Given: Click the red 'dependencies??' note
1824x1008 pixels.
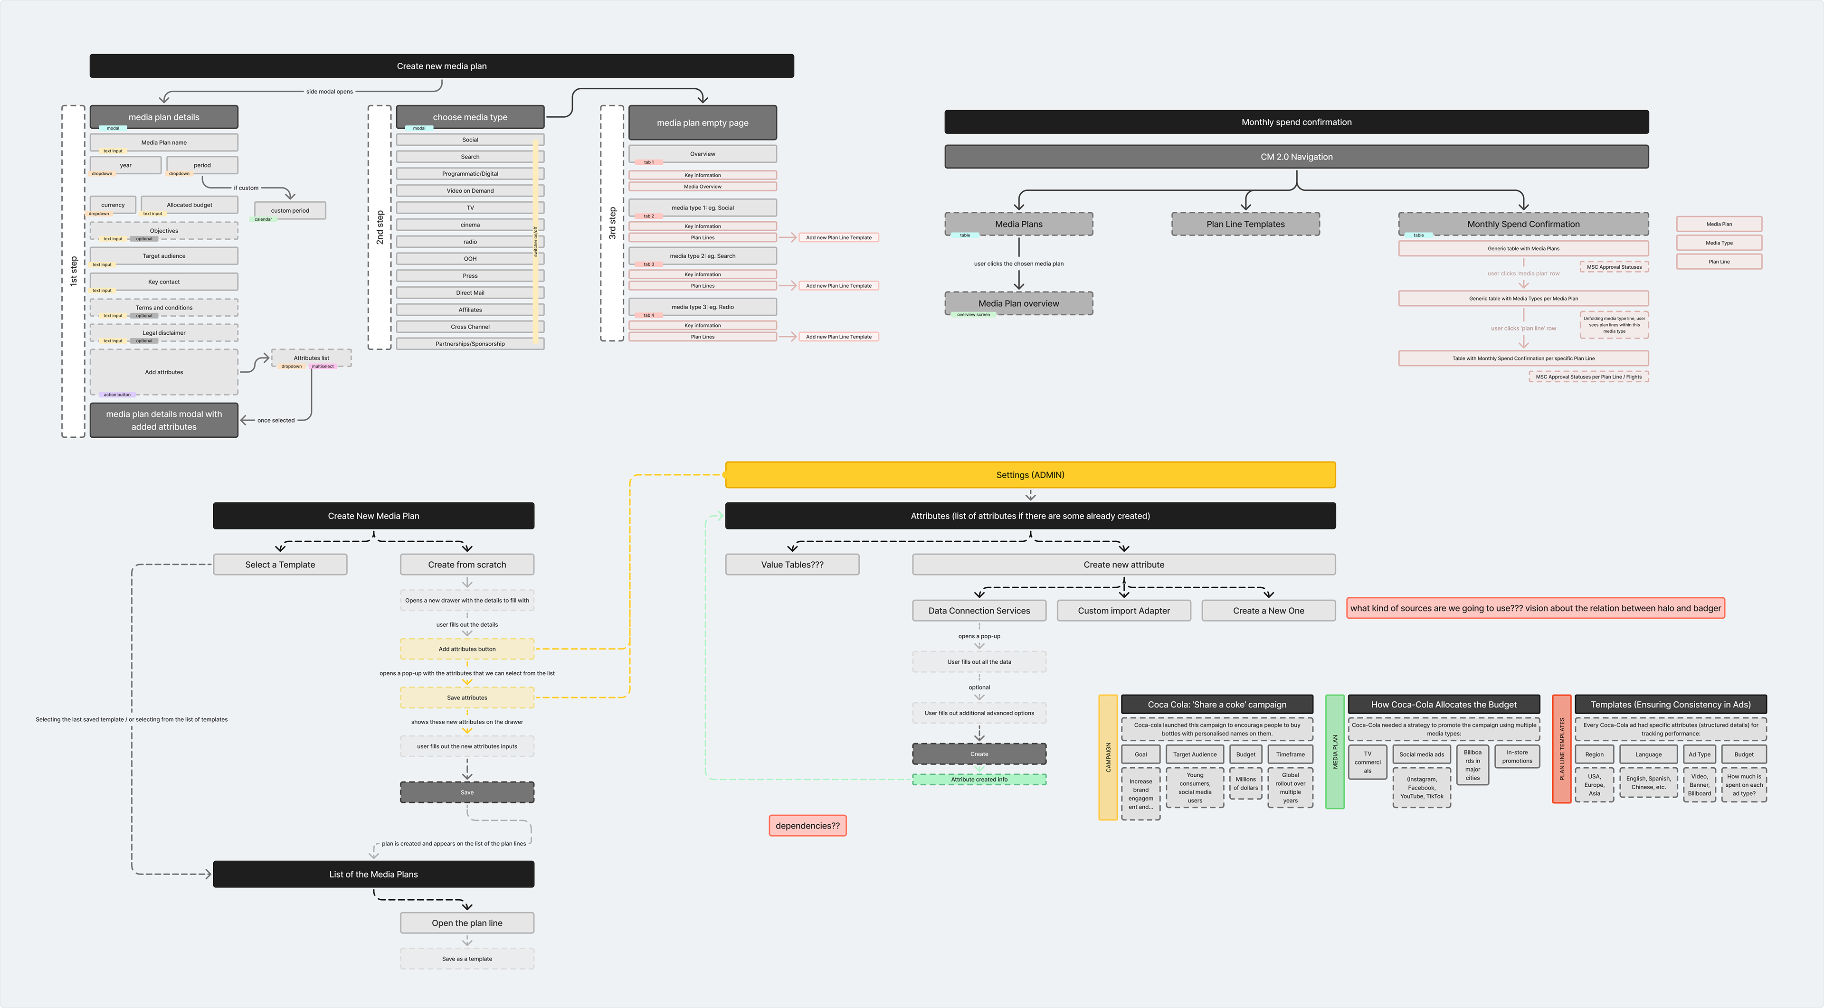Looking at the screenshot, I should [807, 825].
